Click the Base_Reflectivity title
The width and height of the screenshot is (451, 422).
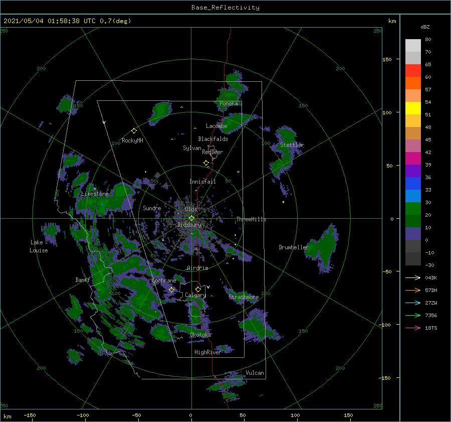[225, 8]
